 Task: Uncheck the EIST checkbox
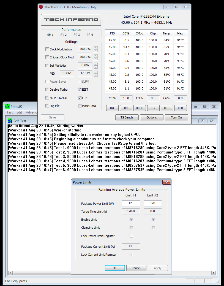pos(80,90)
